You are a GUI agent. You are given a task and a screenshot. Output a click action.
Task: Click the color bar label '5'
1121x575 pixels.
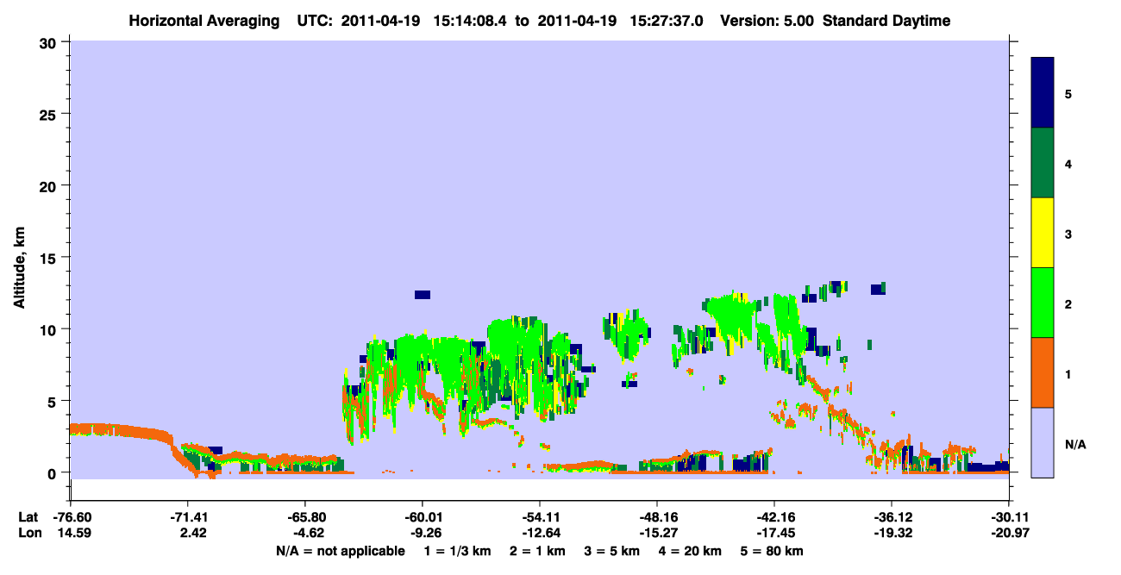1068,94
